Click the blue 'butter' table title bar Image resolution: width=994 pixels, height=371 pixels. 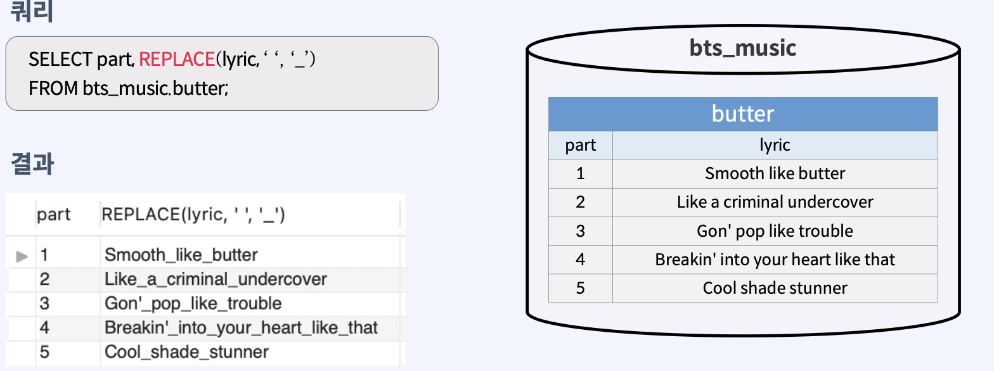[x=743, y=114]
